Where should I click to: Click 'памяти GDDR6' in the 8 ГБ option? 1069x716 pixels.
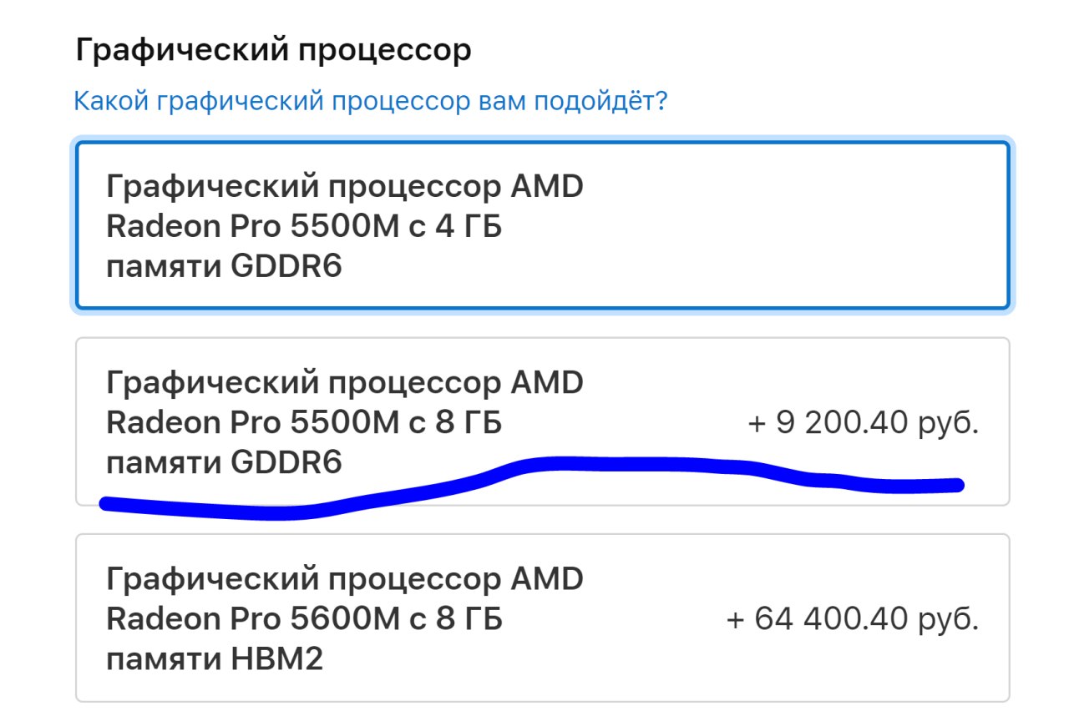224,462
